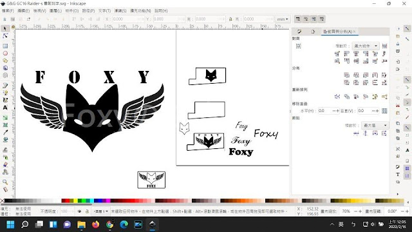Click the zoom 70% input field
The image size is (412, 232).
pos(346,211)
